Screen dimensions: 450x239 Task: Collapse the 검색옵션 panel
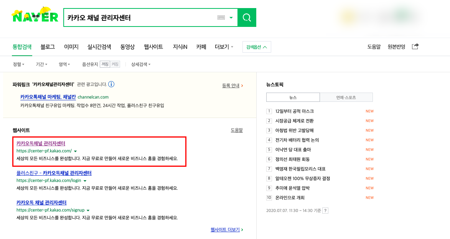[x=257, y=47]
